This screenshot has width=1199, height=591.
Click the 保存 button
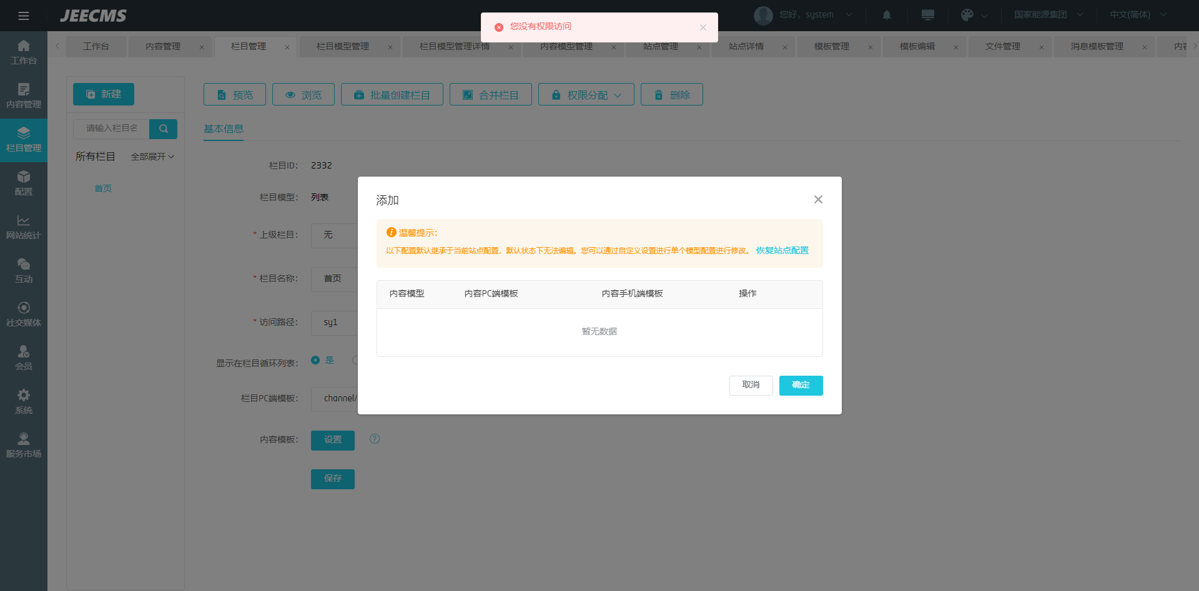point(333,479)
